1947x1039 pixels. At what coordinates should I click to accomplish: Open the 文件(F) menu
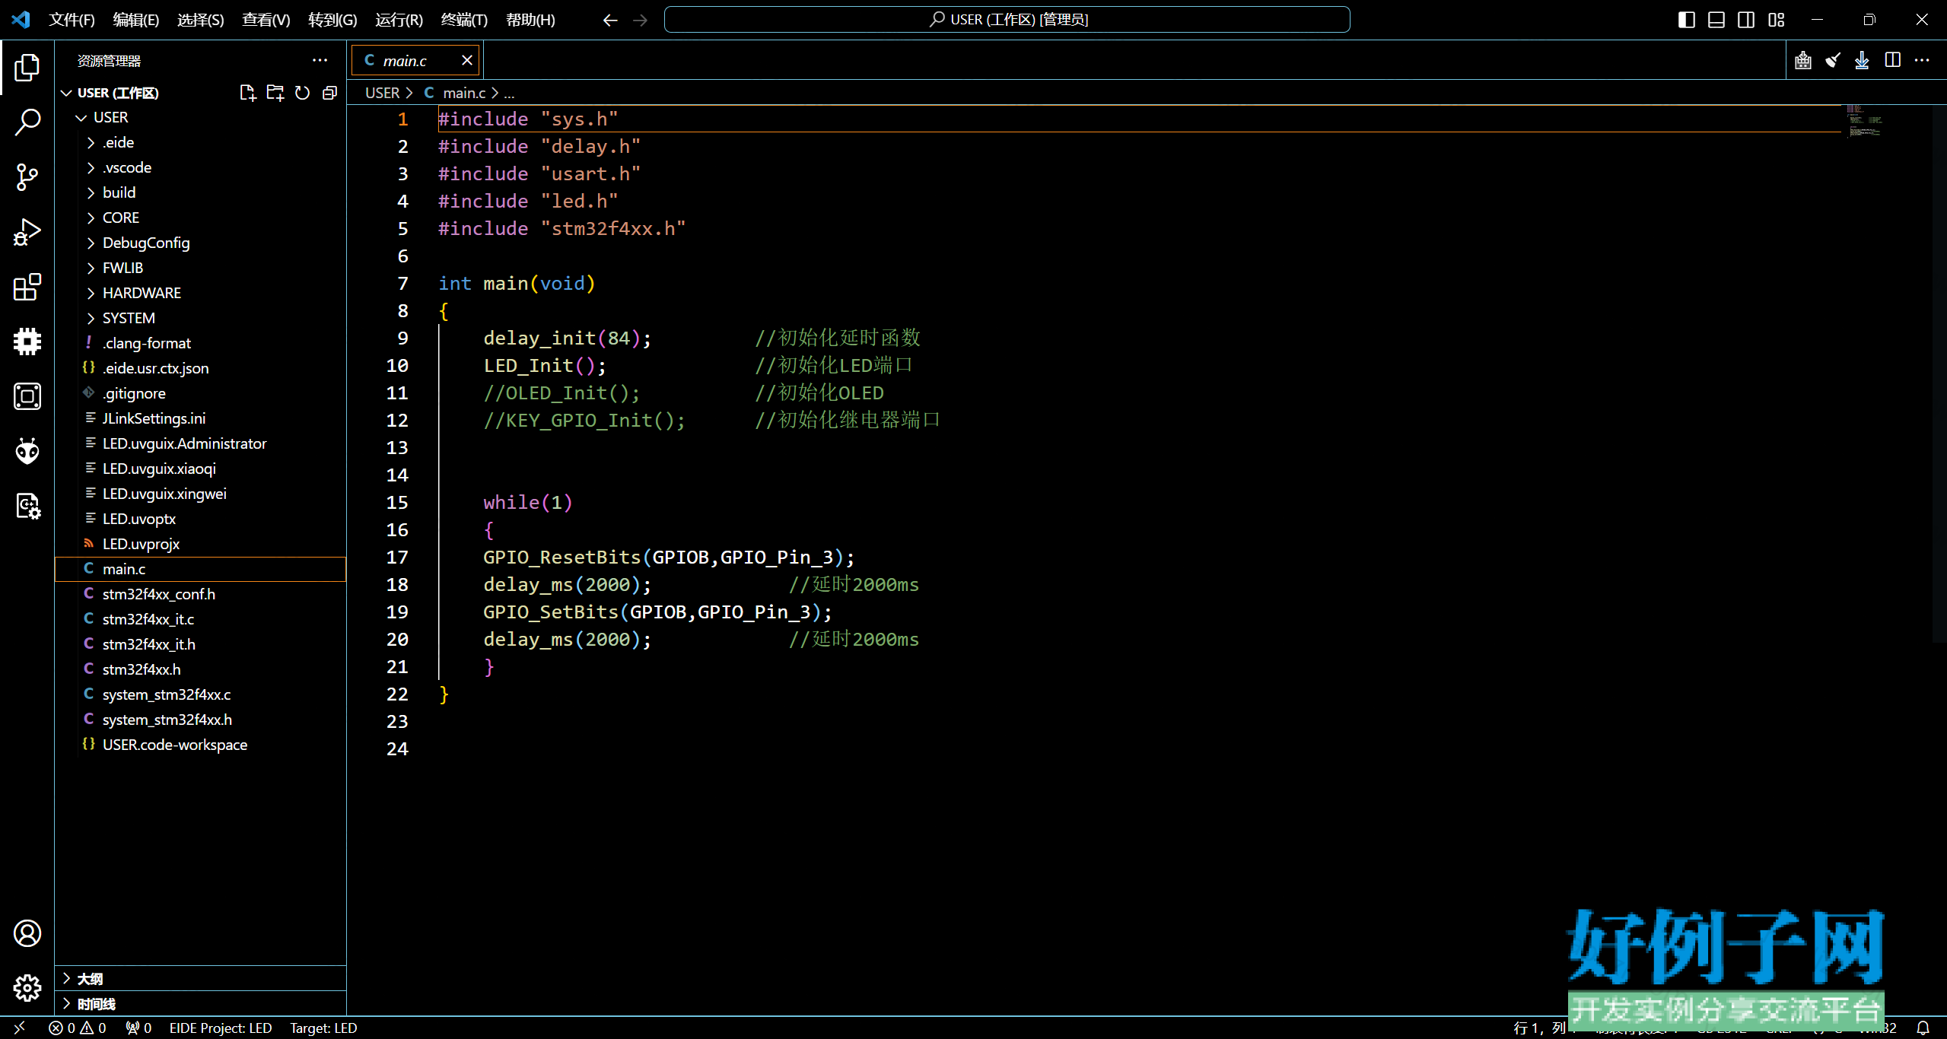click(x=72, y=20)
